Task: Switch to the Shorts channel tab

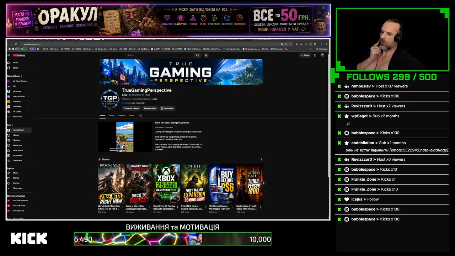Action: [x=112, y=116]
